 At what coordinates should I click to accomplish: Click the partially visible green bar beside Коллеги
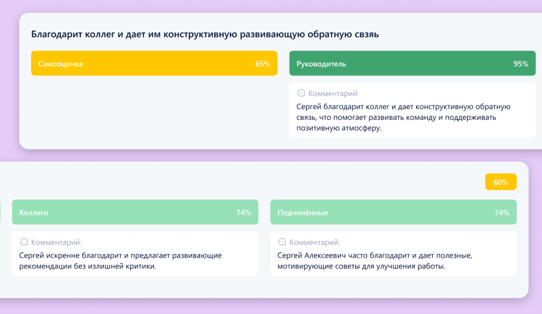click(x=1, y=212)
